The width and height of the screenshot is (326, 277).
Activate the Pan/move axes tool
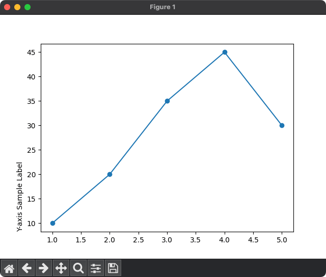coord(61,268)
